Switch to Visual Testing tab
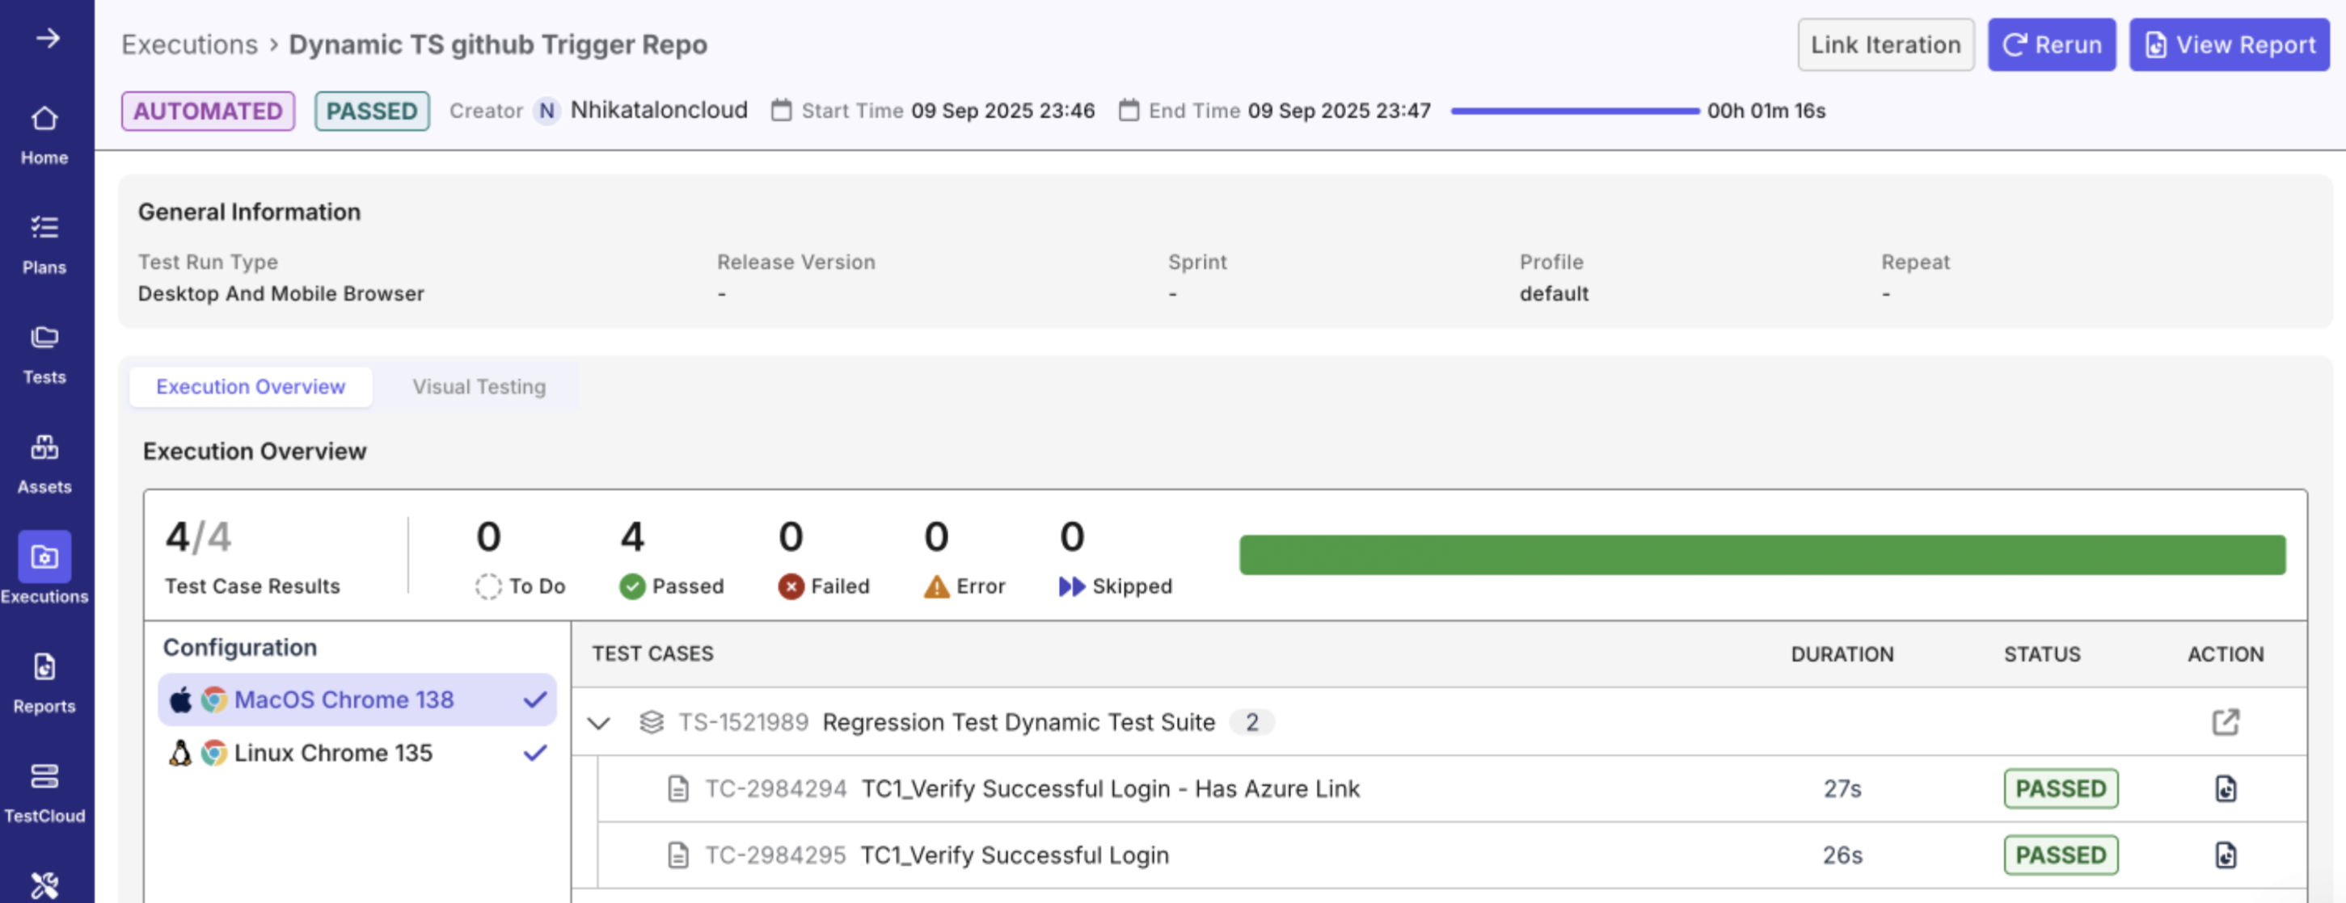2346x903 pixels. [479, 387]
